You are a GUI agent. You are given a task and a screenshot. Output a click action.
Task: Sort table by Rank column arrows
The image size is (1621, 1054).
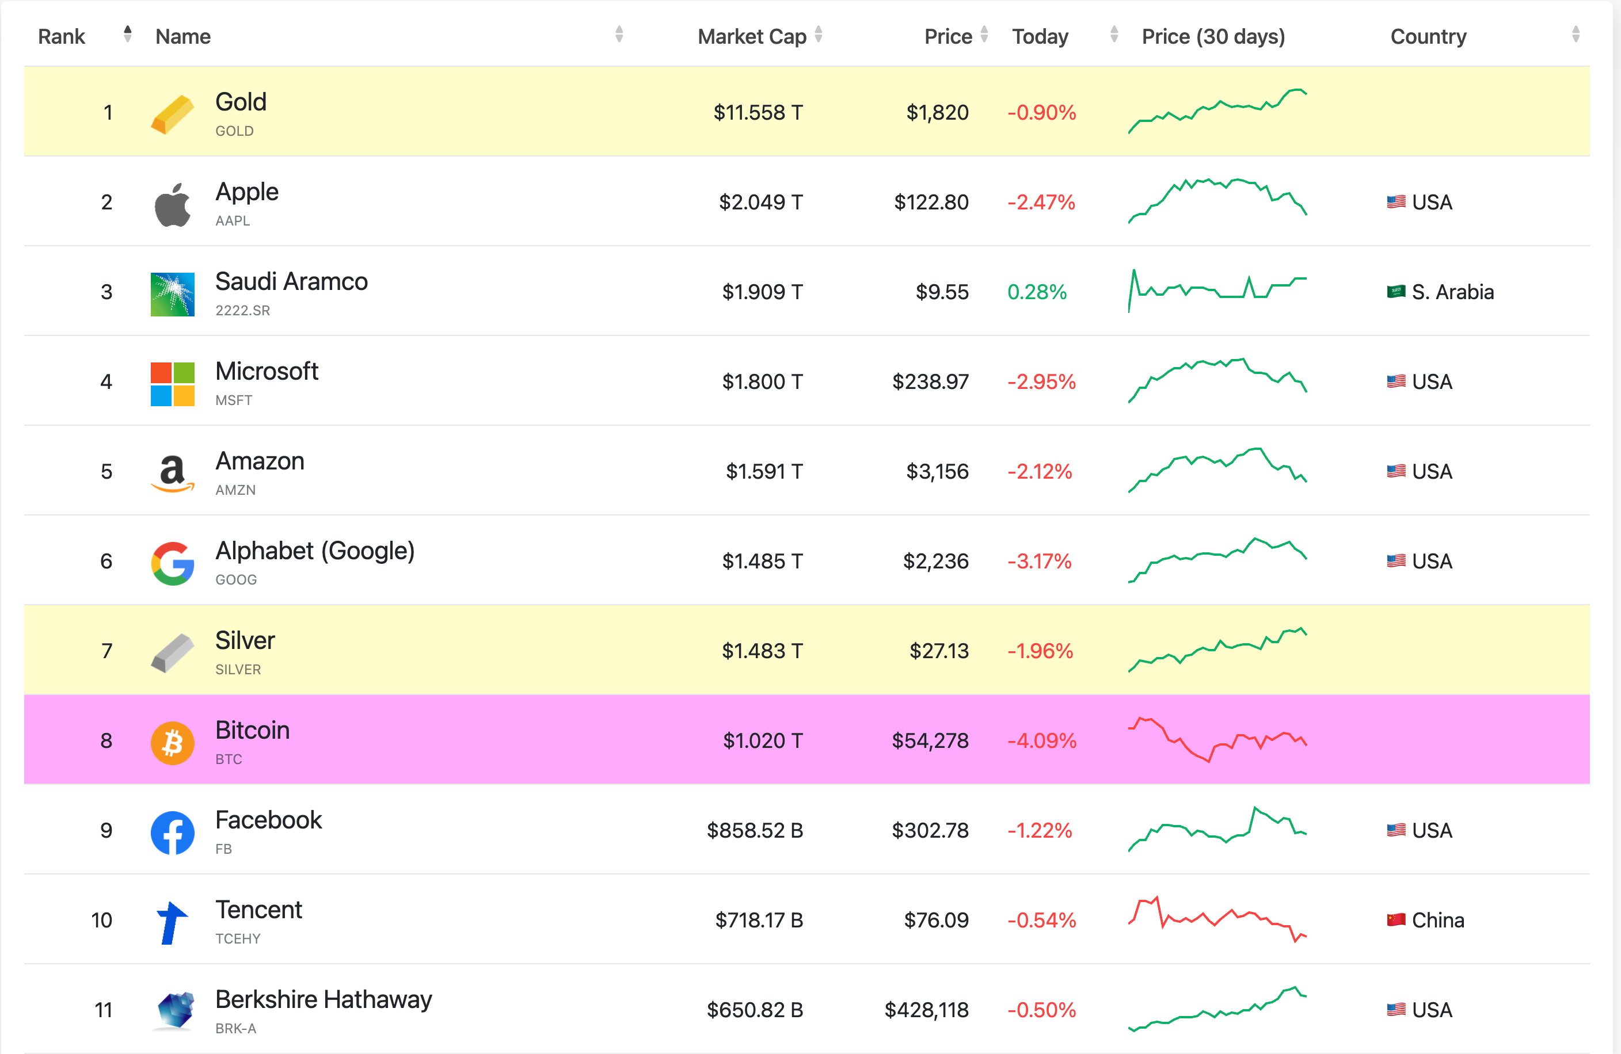tap(127, 34)
